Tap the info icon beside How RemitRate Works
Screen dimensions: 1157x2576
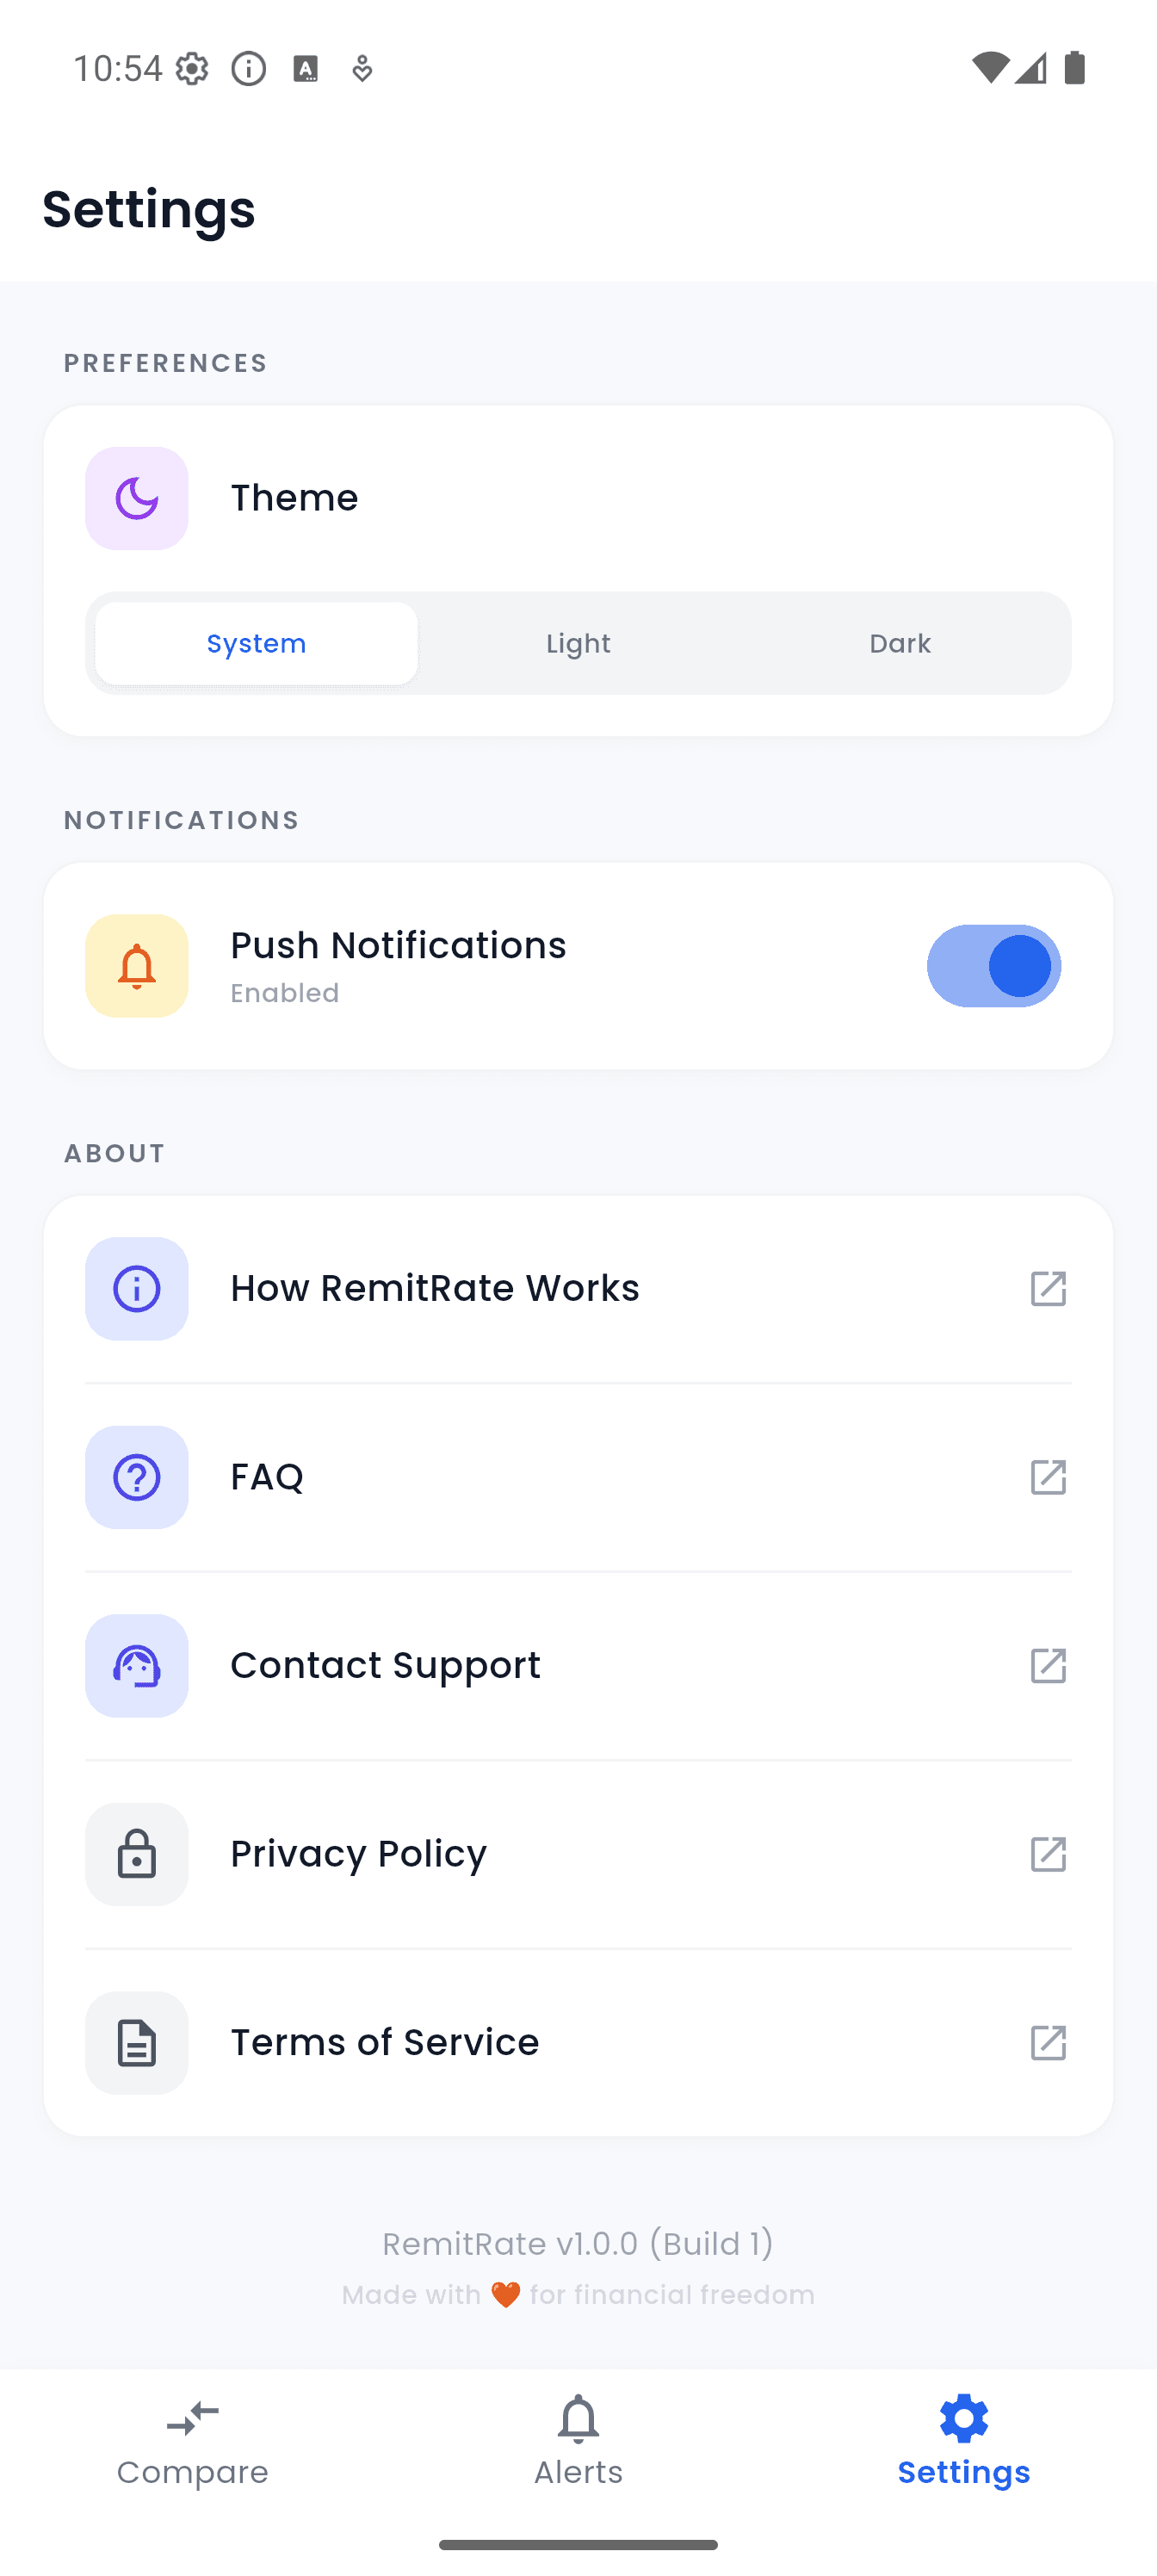[137, 1289]
